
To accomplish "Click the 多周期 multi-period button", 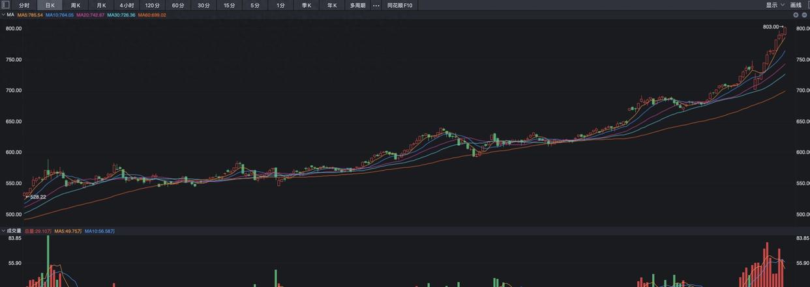I will 357,5.
